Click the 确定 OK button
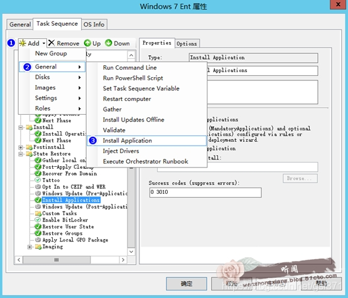 [187, 284]
